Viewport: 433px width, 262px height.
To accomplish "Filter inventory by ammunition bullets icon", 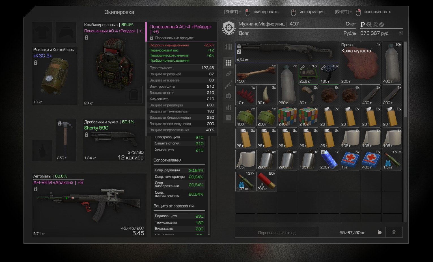I will click(229, 107).
